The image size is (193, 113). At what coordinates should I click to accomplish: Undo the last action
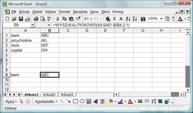pos(86,19)
